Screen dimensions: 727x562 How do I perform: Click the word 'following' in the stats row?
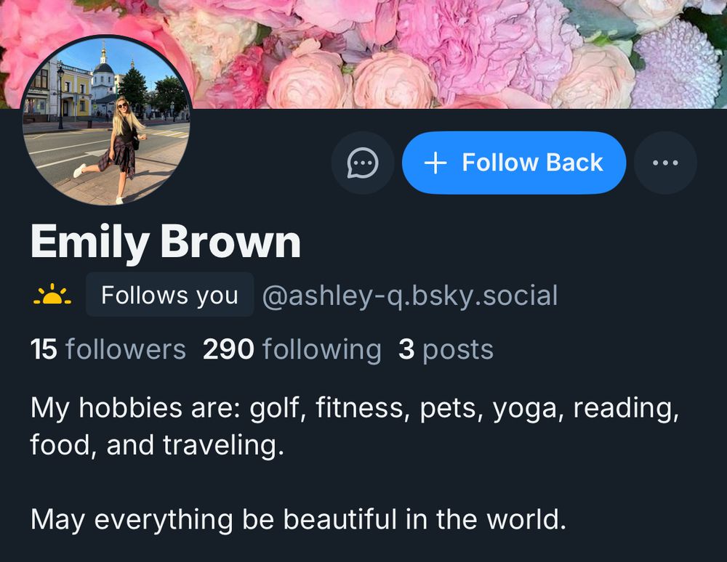[x=322, y=350]
